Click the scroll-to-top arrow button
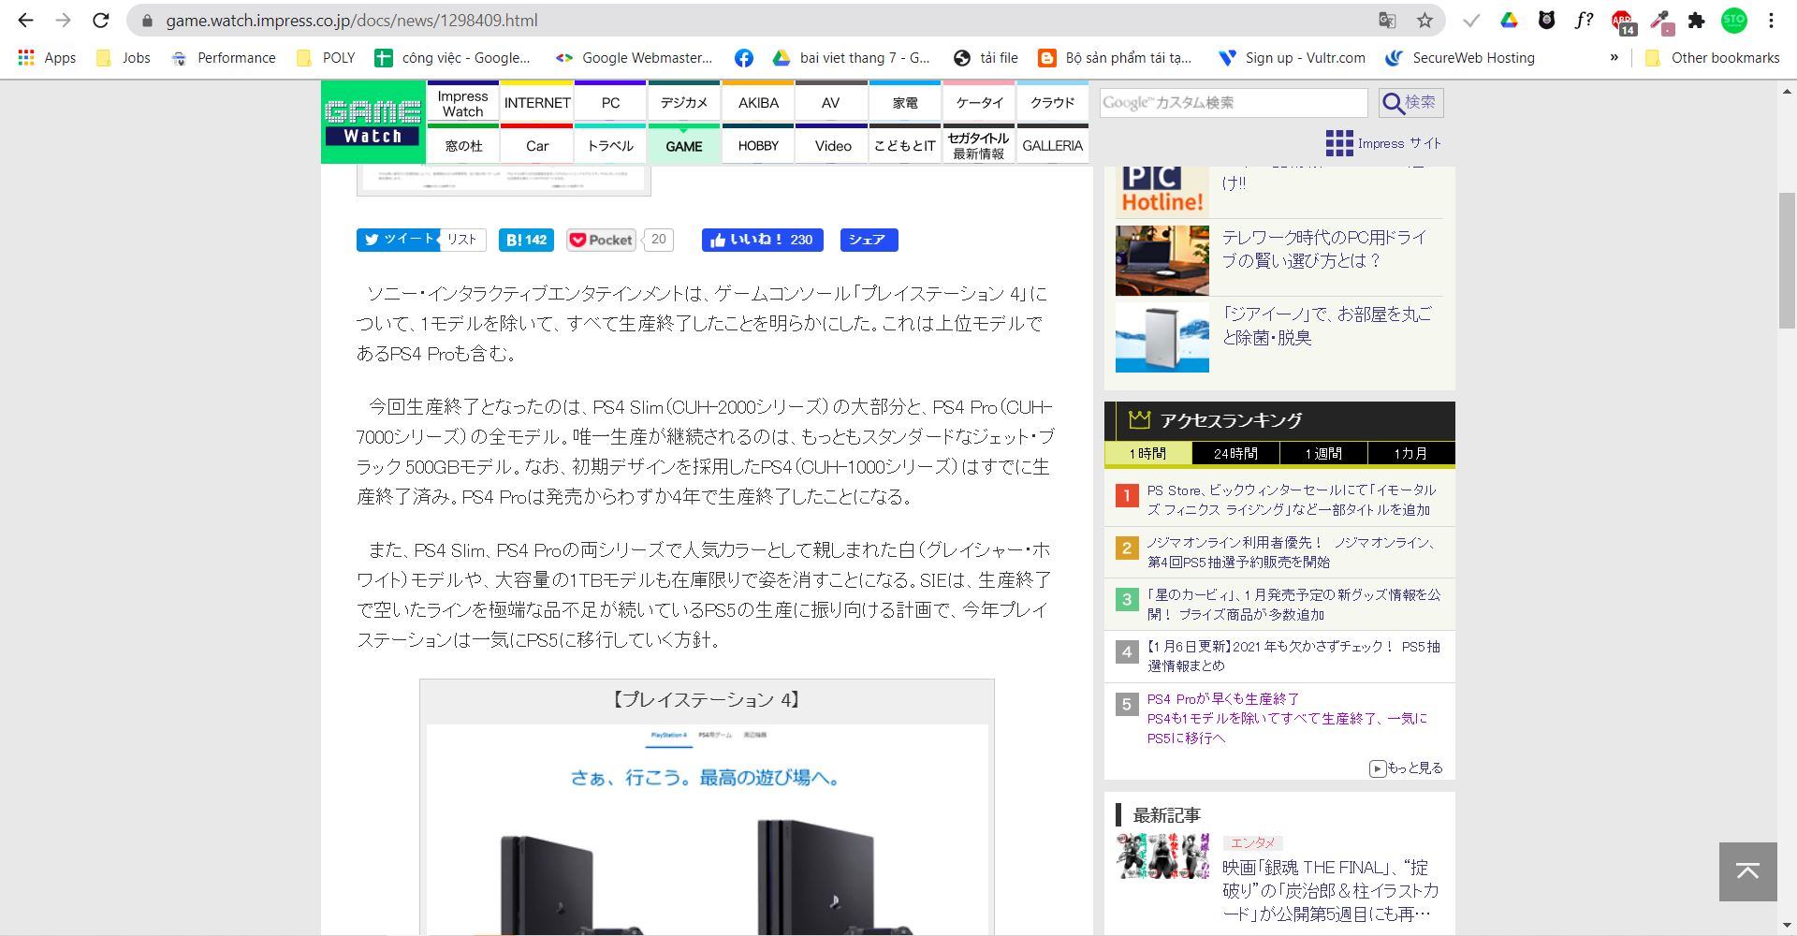 pyautogui.click(x=1747, y=871)
